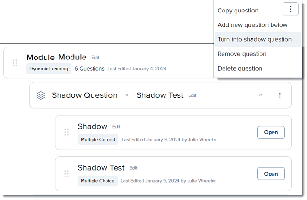Image resolution: width=307 pixels, height=200 pixels.
Task: Edit the Shadow Test group name
Action: [x=192, y=95]
